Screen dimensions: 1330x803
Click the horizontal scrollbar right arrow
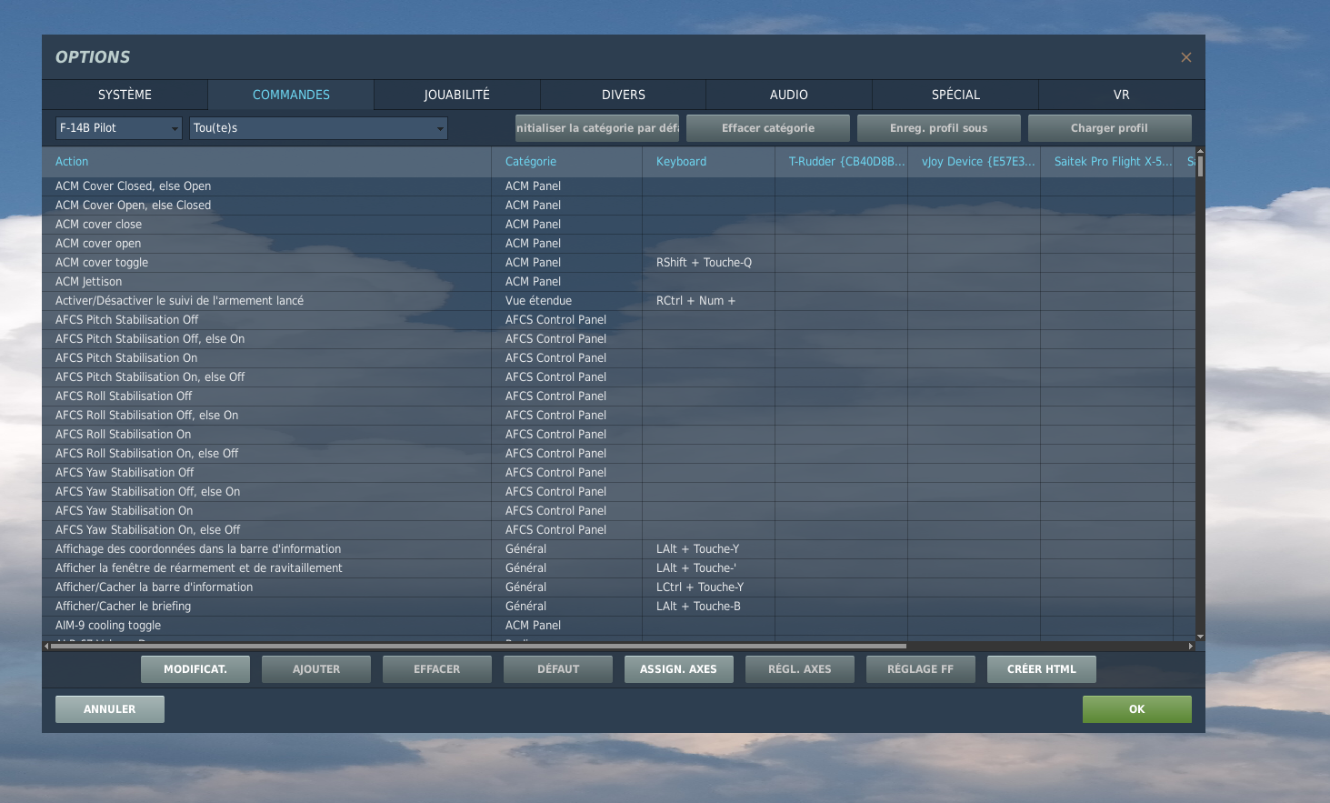tap(1191, 646)
